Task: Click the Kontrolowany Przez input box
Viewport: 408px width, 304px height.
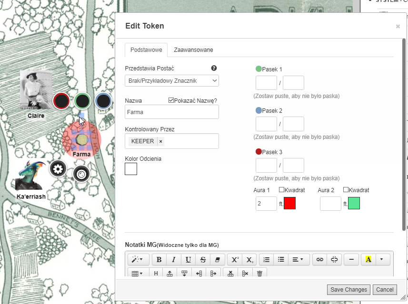Action: point(172,141)
